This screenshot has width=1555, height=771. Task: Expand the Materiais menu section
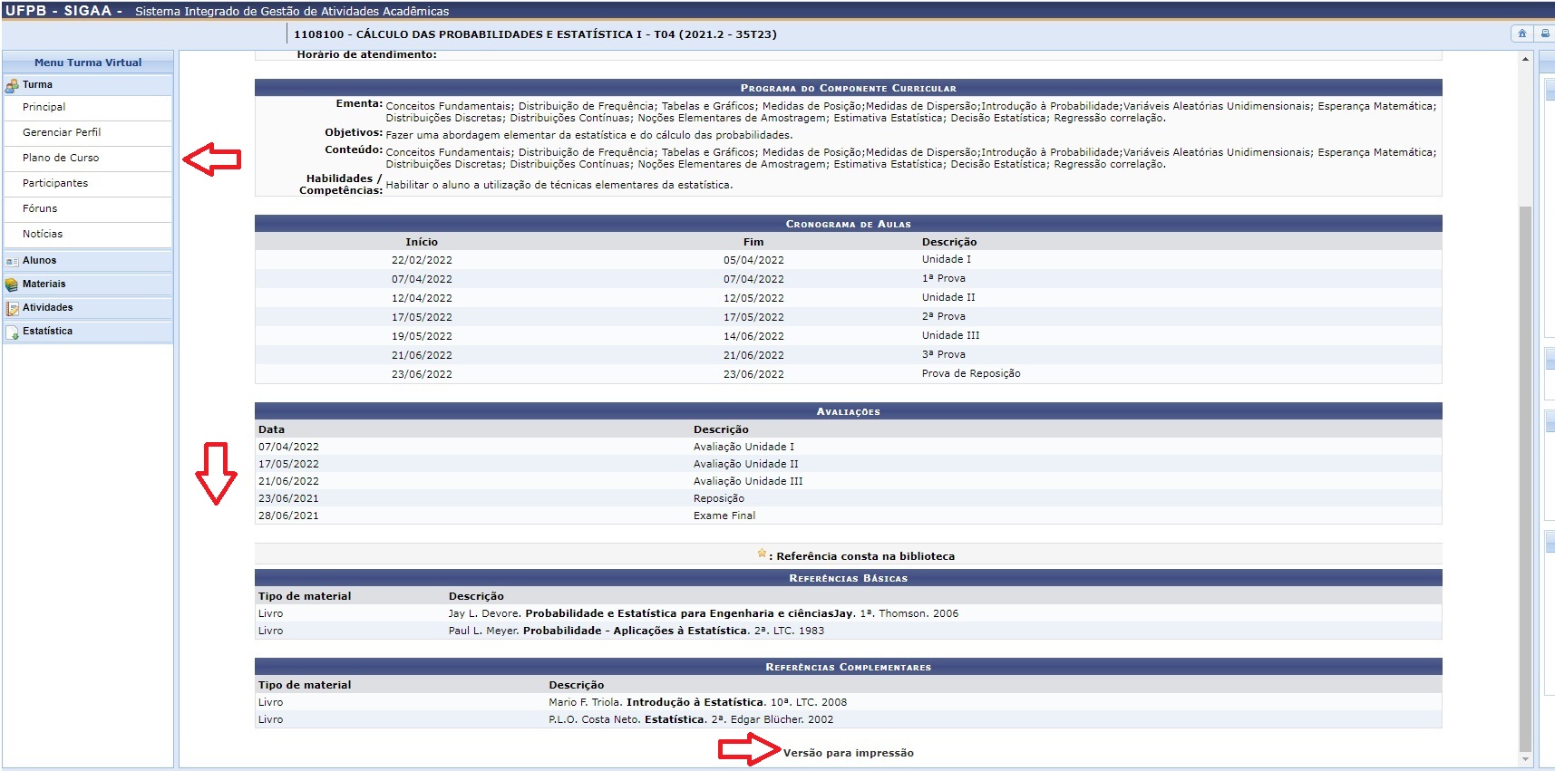tap(44, 284)
